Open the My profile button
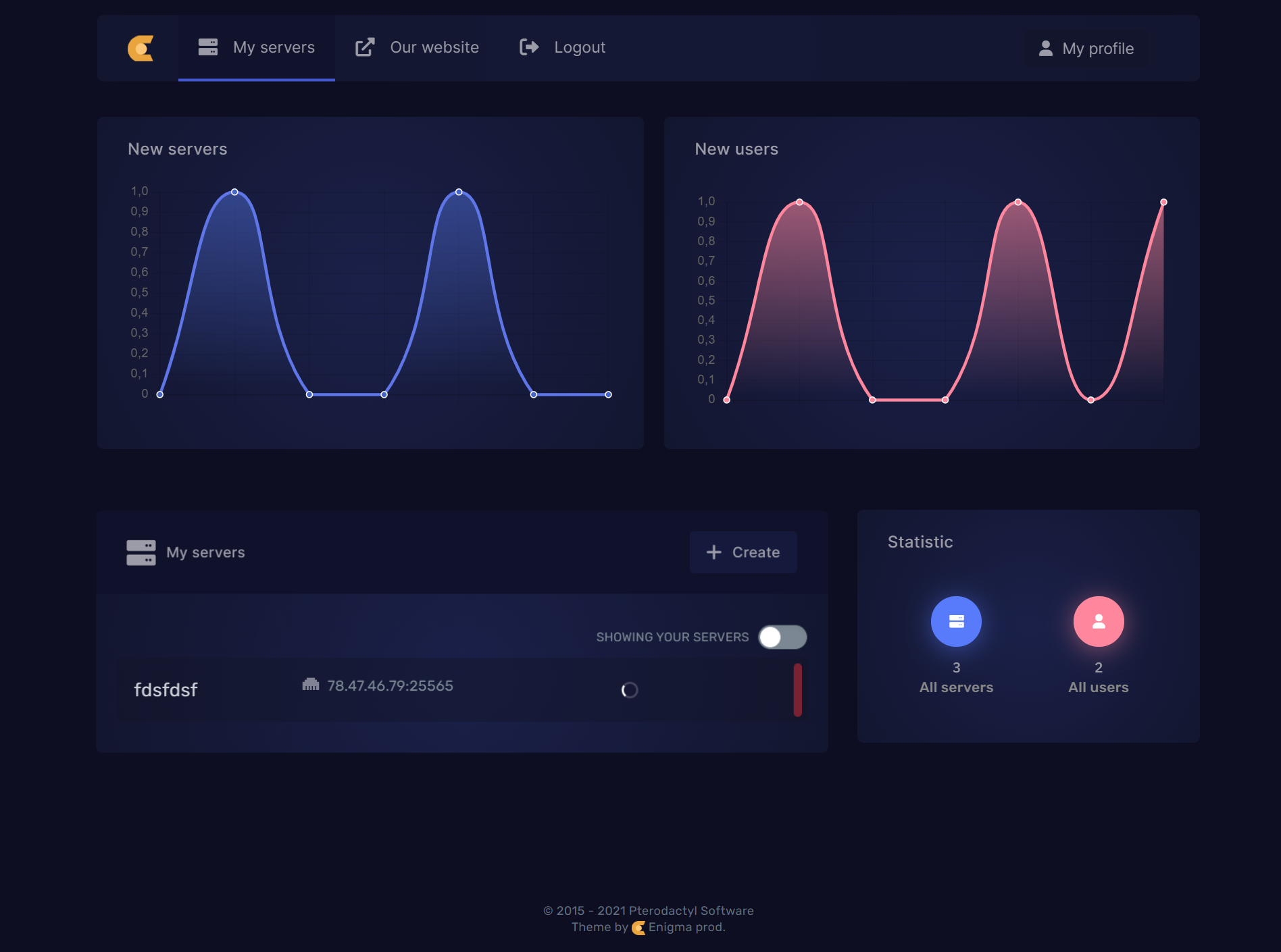 pos(1086,49)
